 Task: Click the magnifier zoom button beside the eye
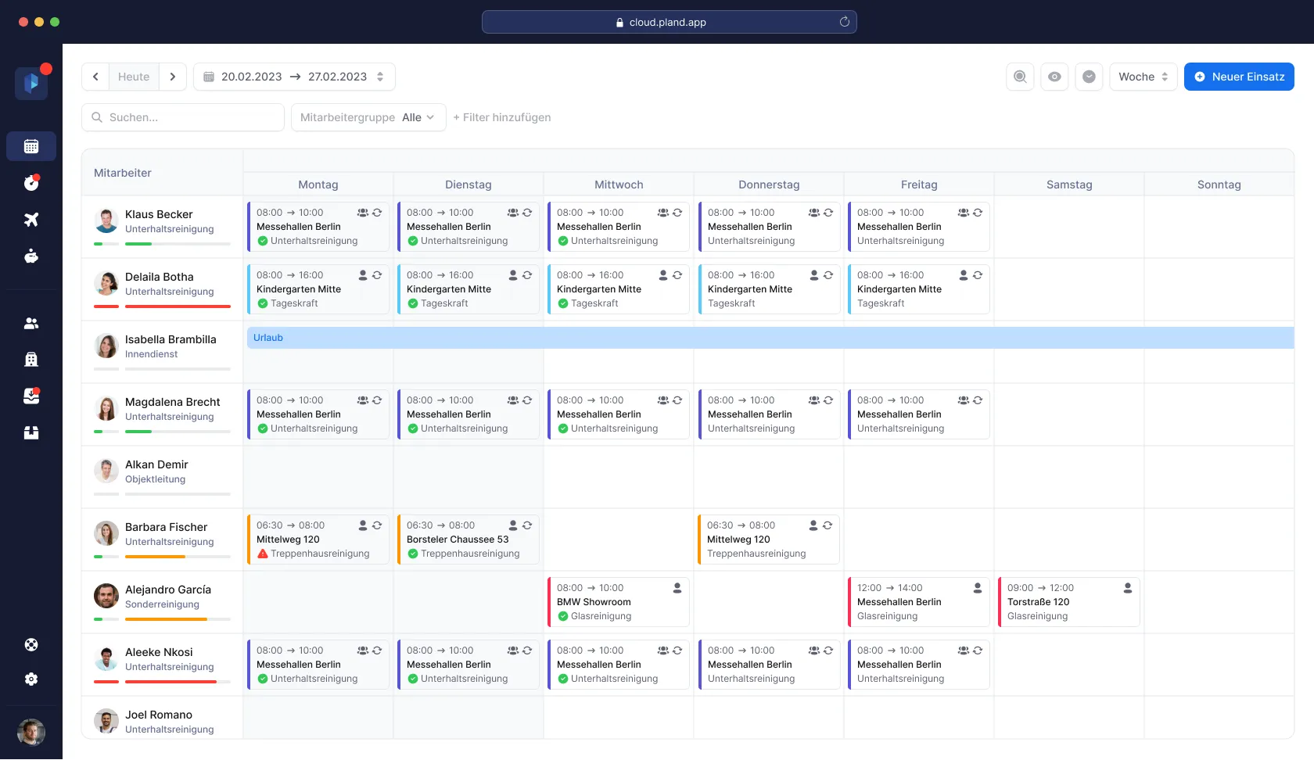(x=1020, y=77)
